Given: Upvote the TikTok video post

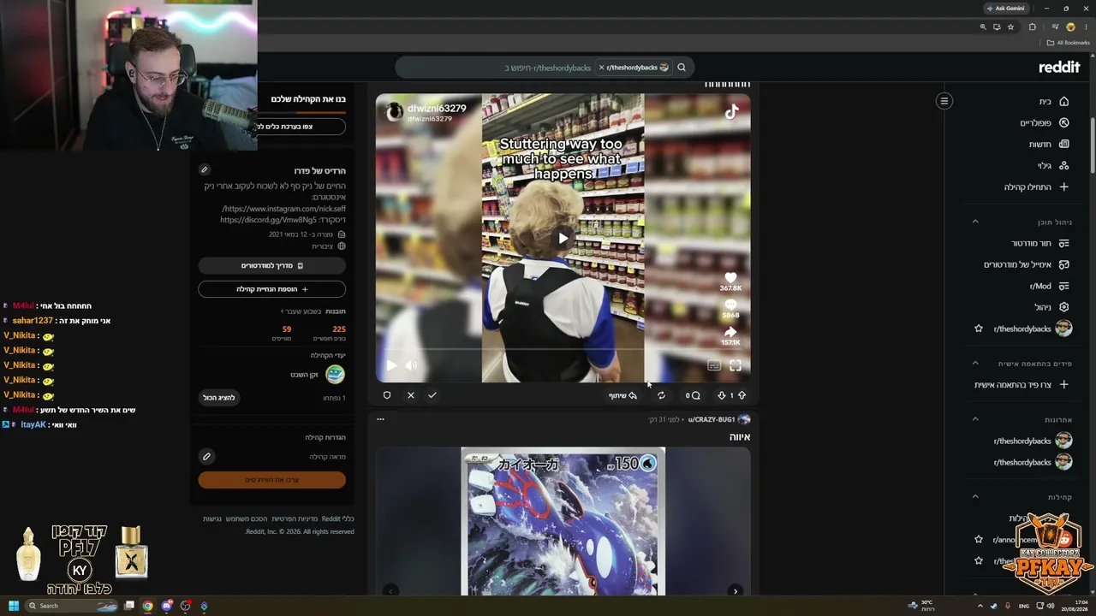Looking at the screenshot, I should [x=742, y=395].
